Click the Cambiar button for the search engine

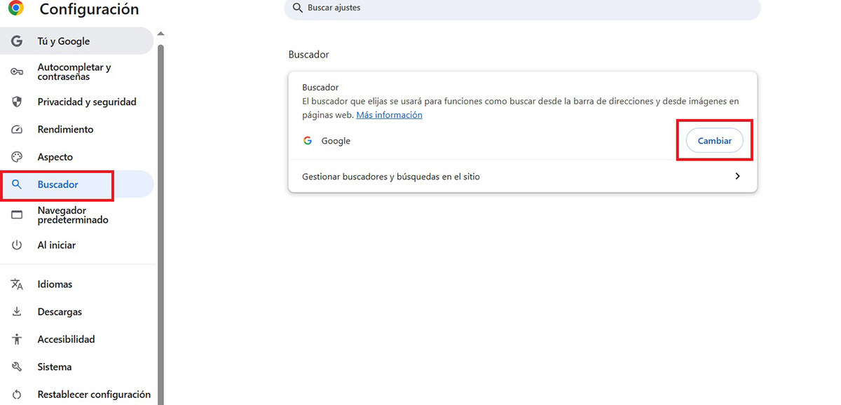714,141
